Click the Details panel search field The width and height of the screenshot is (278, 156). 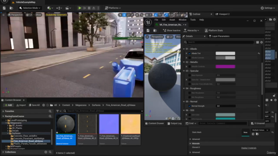(x=219, y=42)
